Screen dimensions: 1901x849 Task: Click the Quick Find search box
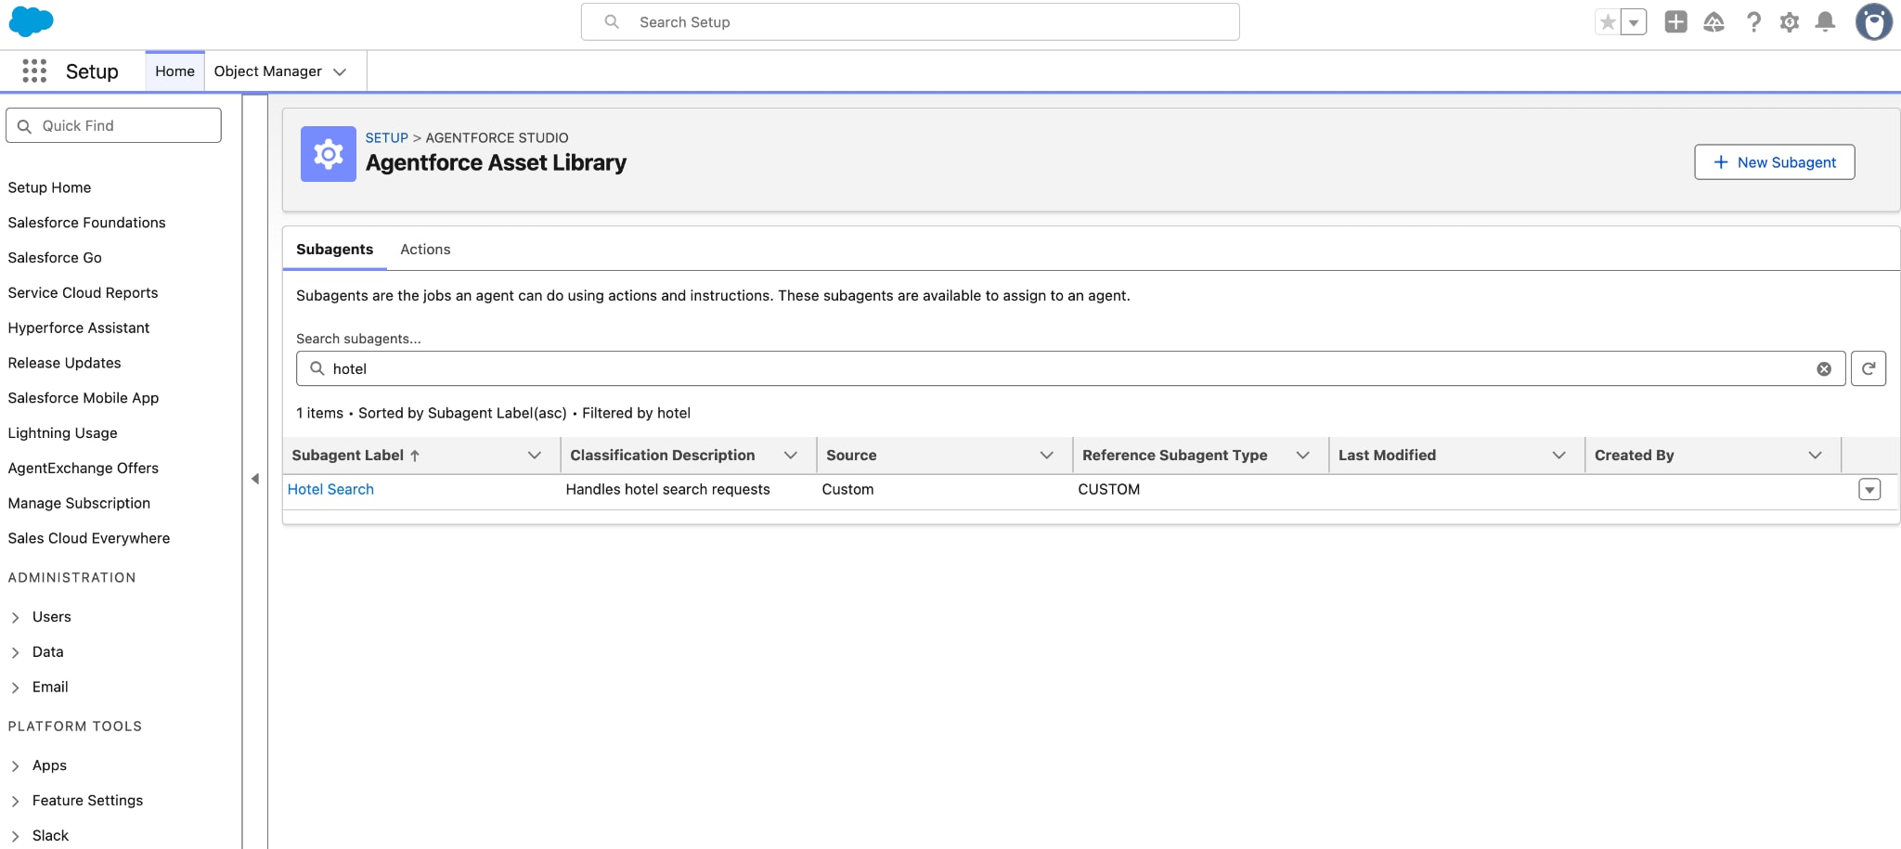click(113, 125)
